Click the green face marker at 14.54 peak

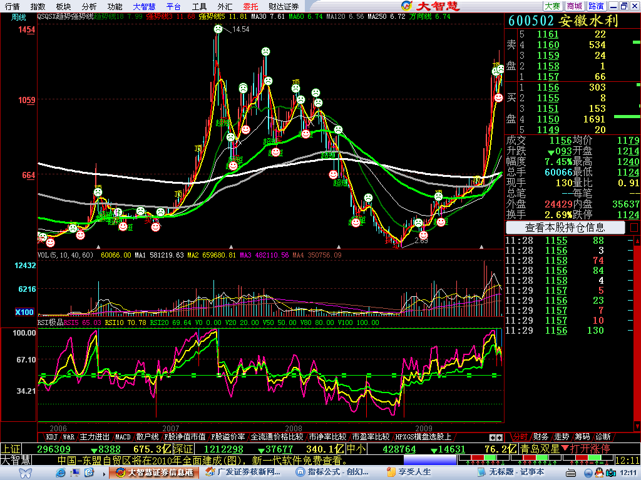(x=218, y=29)
